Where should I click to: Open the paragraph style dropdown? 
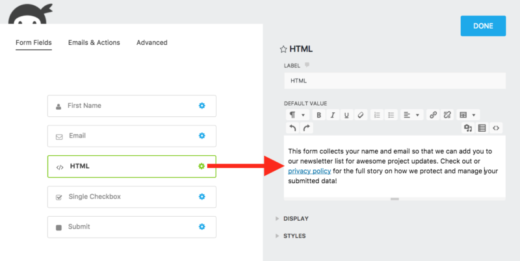[x=298, y=115]
